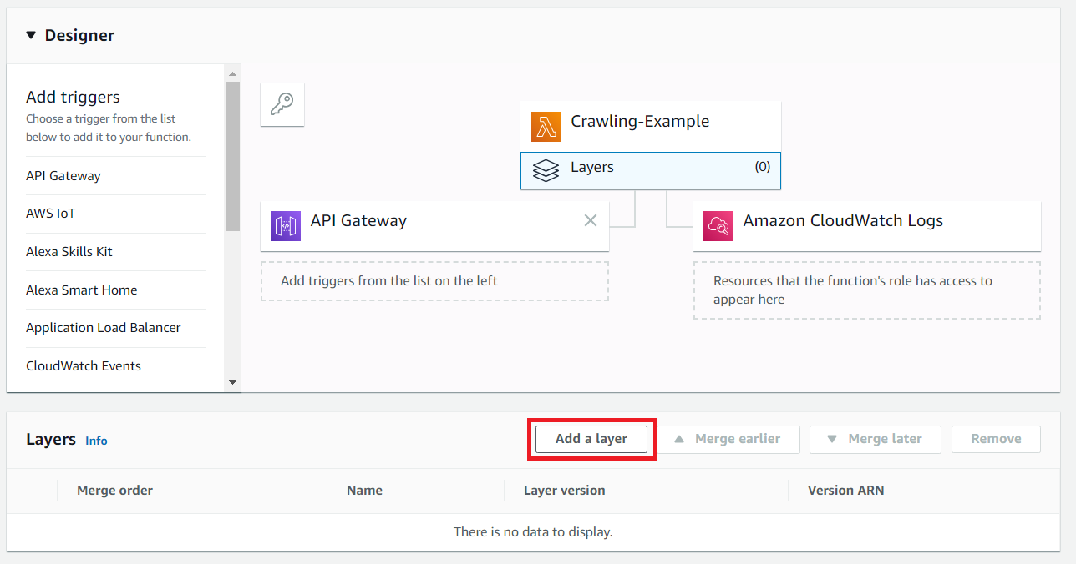Select the Layers (0) box

click(x=650, y=170)
